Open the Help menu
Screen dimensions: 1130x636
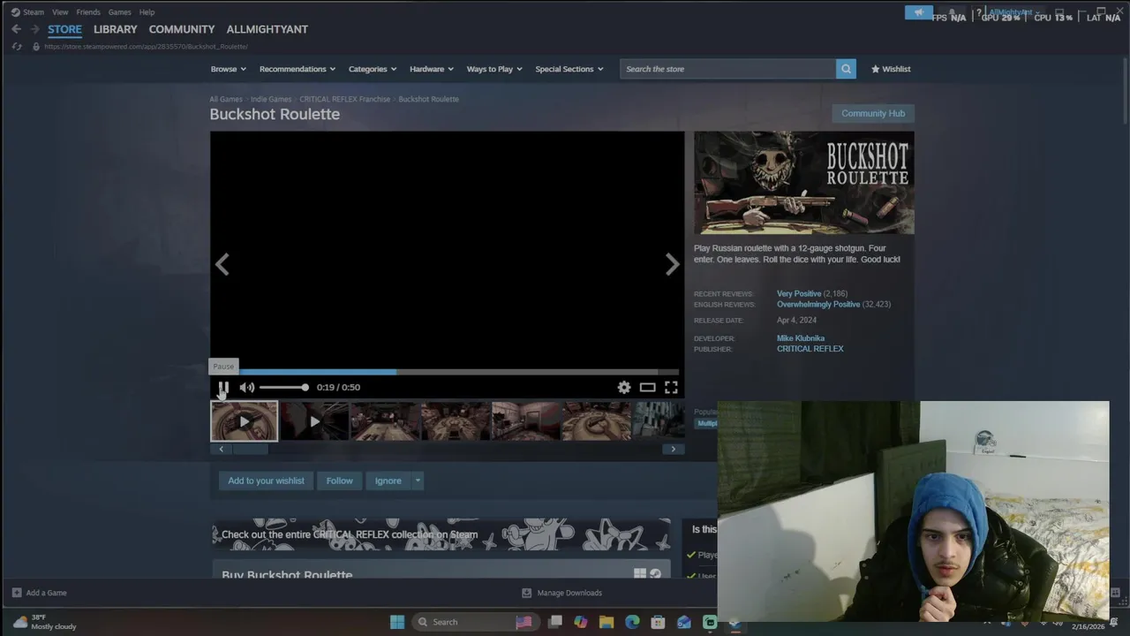click(x=147, y=12)
